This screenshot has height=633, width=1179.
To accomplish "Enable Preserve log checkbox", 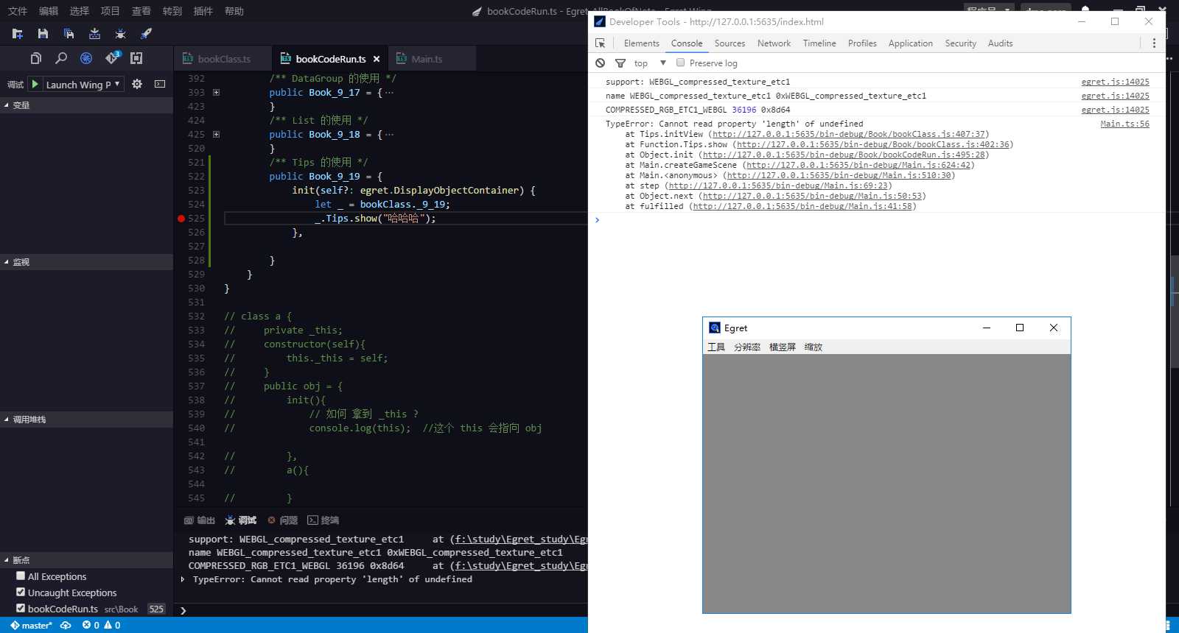I will (x=680, y=63).
